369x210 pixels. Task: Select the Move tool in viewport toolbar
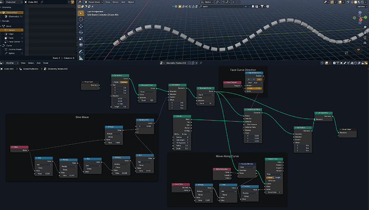point(81,26)
